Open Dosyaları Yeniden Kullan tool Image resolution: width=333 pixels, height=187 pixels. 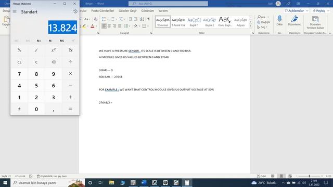tap(315, 22)
